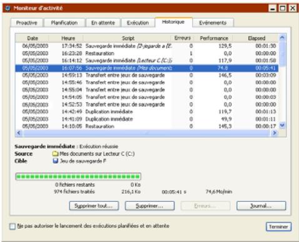299x242 pixels.
Task: Click the 129,5 performance value
Action: coord(225,46)
